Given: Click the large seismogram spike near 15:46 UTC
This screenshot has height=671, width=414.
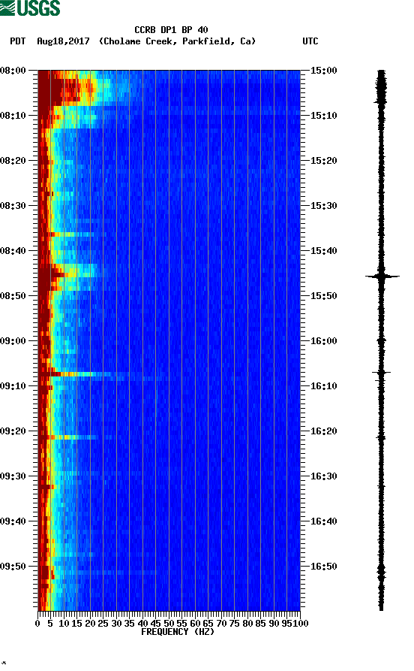Looking at the screenshot, I should [382, 277].
